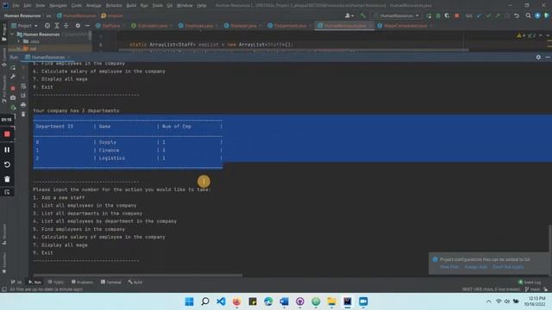Open Project panel settings gear
Image resolution: width=552 pixels, height=310 pixels.
(78, 26)
